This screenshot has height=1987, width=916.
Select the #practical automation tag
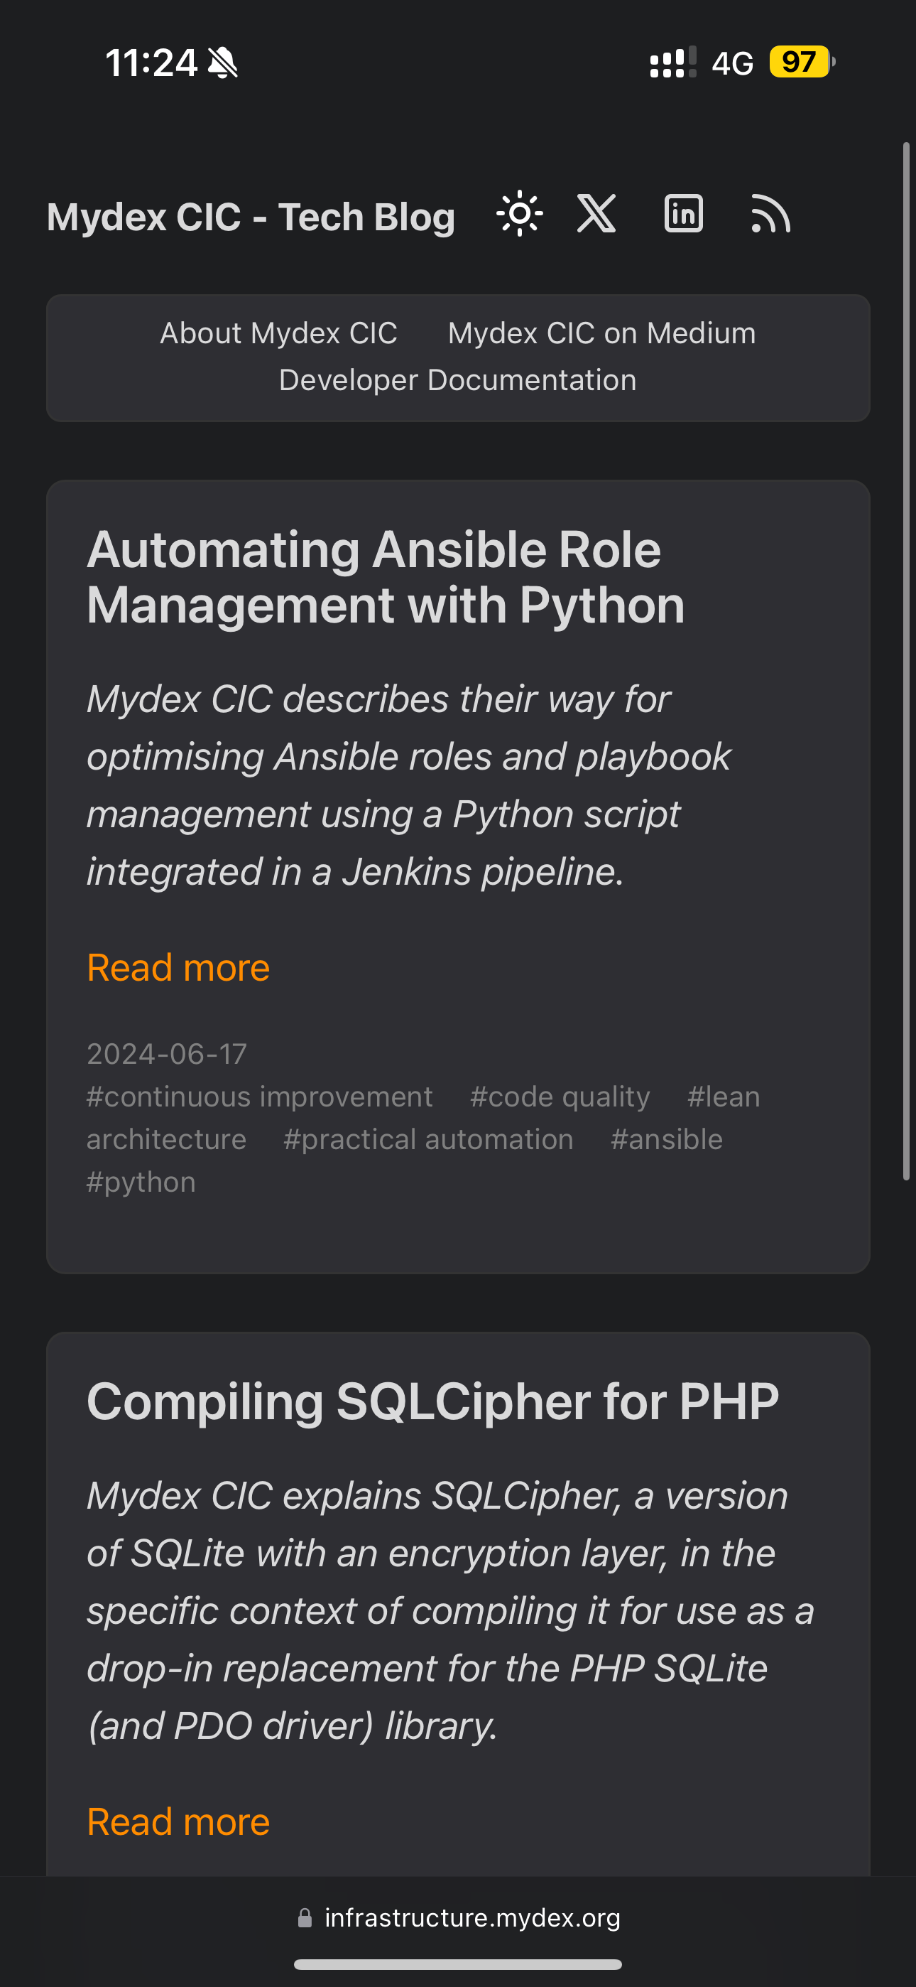428,1139
